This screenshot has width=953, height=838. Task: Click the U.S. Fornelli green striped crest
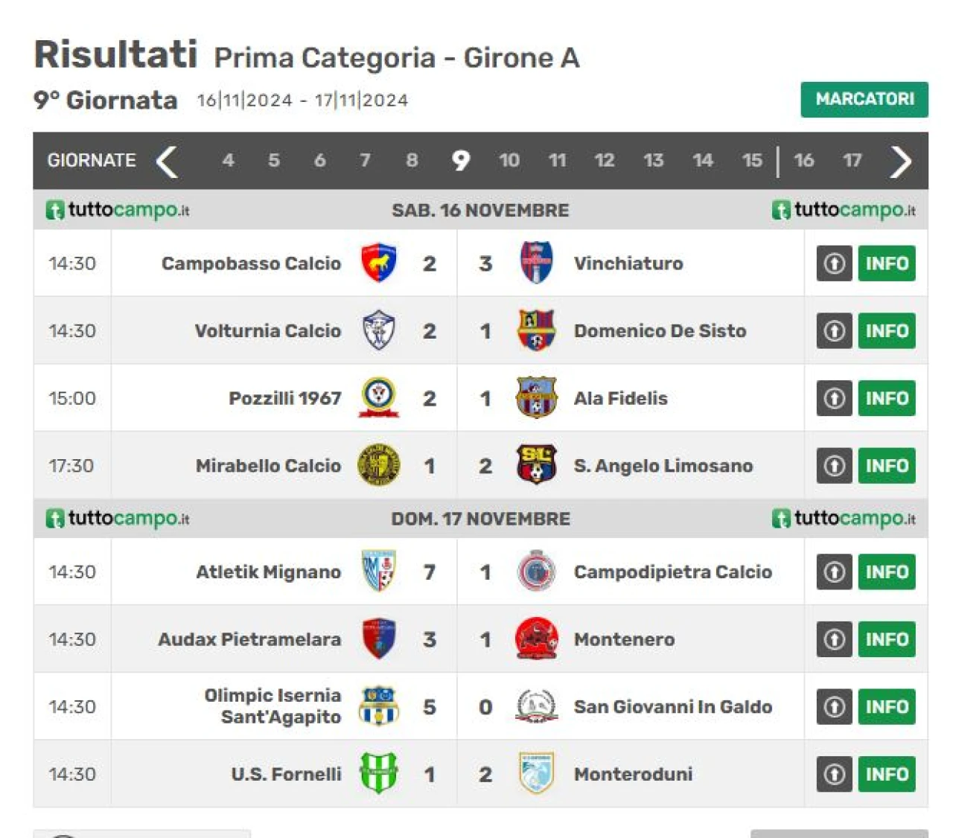pyautogui.click(x=378, y=774)
